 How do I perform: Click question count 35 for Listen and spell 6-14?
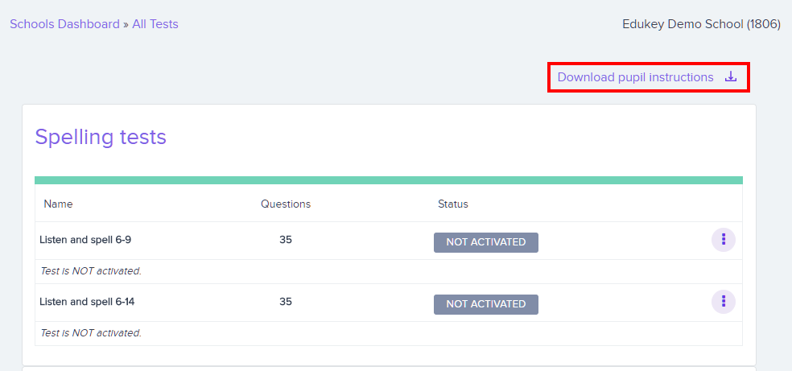[x=286, y=302]
